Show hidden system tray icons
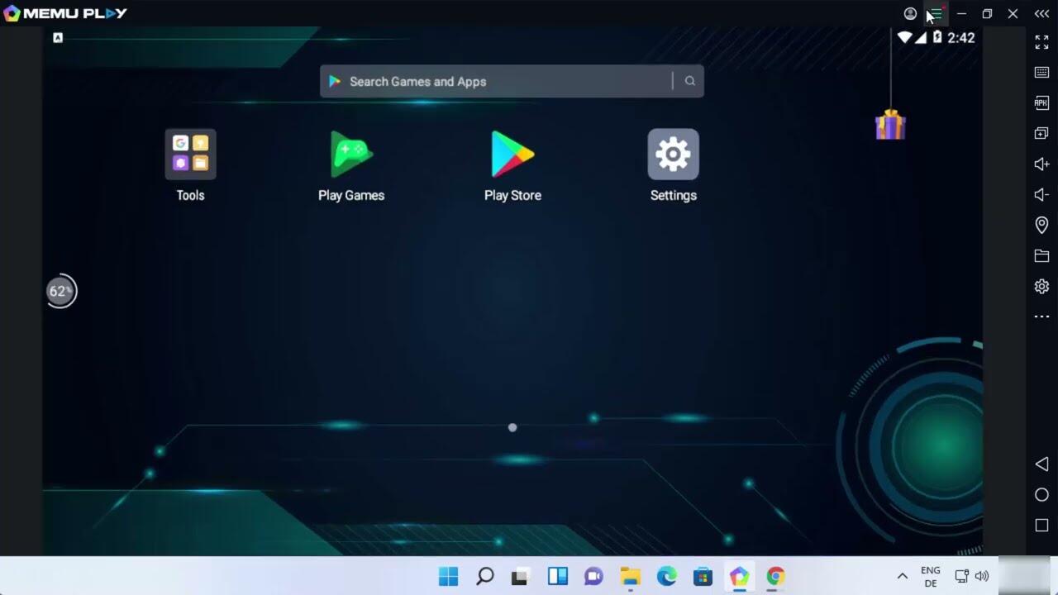 [x=902, y=576]
